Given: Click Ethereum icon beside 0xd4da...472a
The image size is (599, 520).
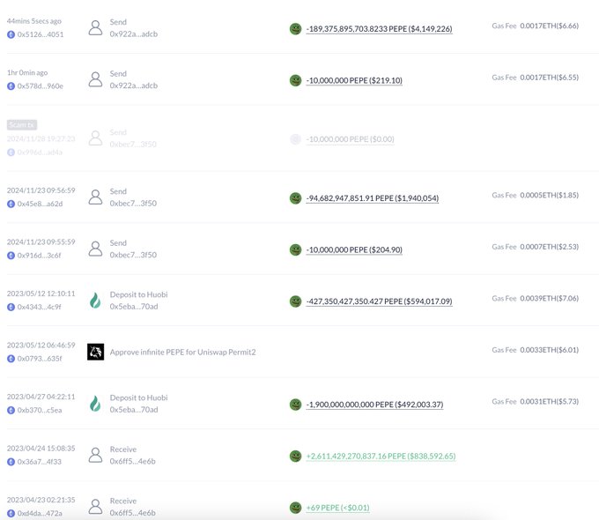Looking at the screenshot, I should tap(11, 514).
